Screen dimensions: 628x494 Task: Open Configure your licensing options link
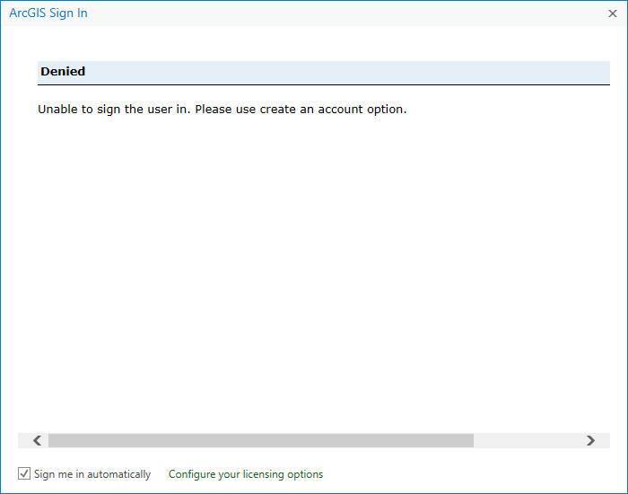tap(246, 474)
